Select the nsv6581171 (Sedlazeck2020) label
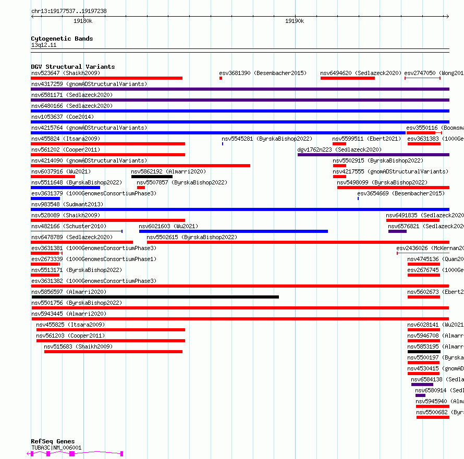This screenshot has width=464, height=459. click(72, 95)
